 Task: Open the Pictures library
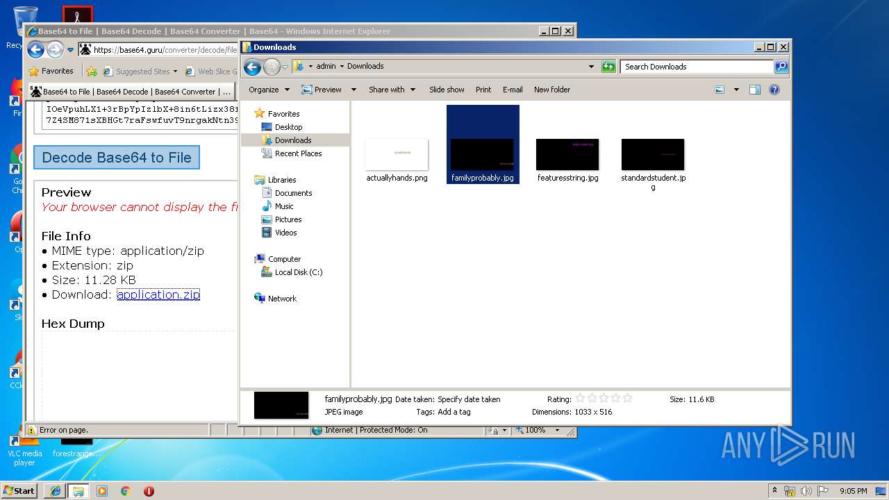coord(288,219)
